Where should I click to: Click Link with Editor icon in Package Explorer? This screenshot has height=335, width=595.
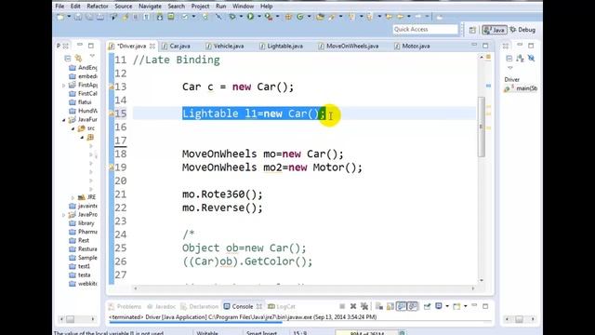coord(78,58)
